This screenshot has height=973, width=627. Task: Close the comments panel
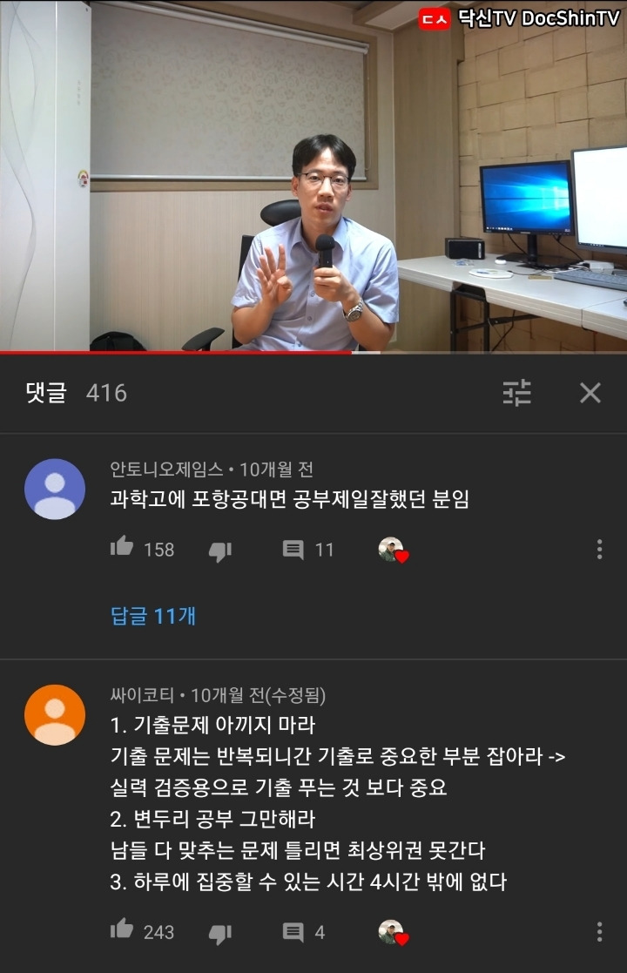590,392
